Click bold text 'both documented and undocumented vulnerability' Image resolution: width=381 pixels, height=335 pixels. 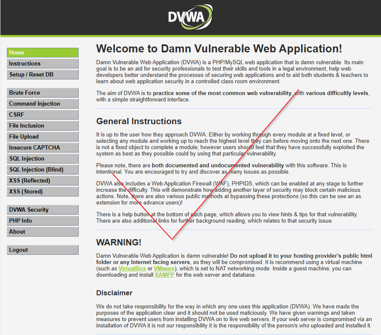[218, 165]
